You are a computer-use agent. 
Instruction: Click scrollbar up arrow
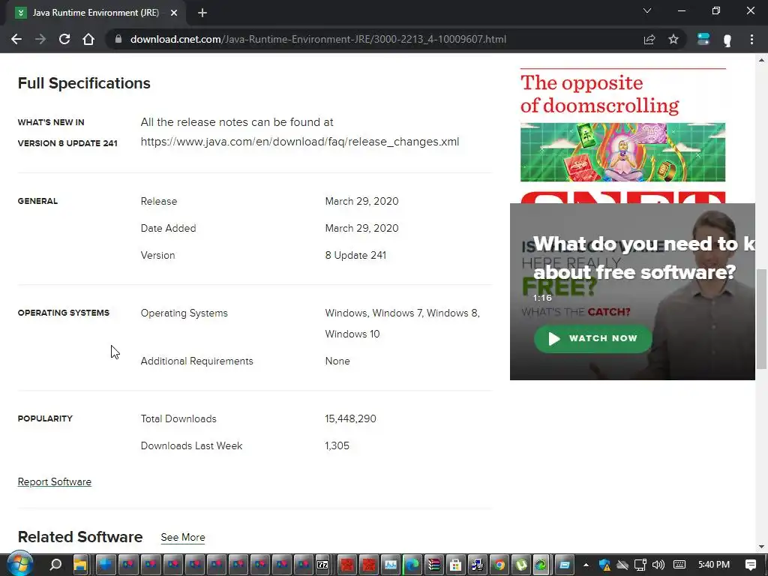tap(761, 60)
